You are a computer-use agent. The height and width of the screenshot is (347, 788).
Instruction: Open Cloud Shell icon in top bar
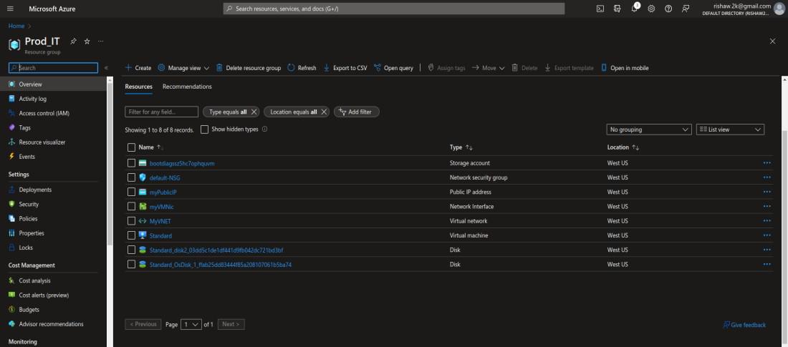pos(600,9)
